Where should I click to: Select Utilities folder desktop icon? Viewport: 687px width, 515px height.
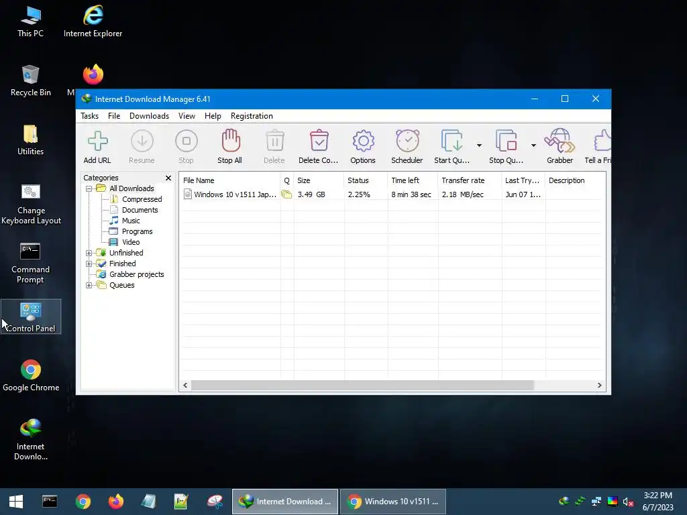[31, 140]
